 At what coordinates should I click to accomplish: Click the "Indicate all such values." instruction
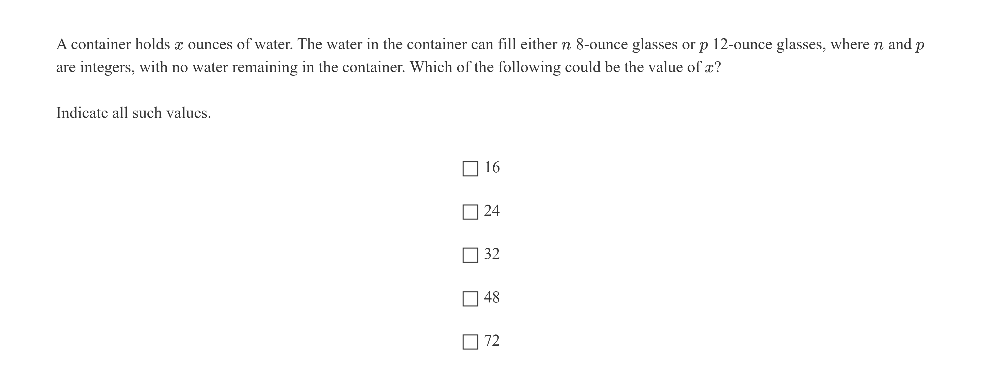[x=134, y=113]
